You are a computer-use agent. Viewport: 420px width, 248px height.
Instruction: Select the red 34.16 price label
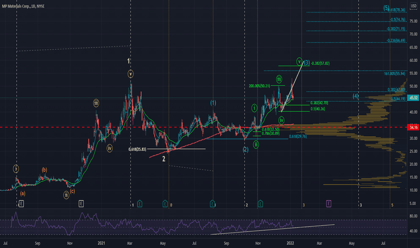click(413, 127)
